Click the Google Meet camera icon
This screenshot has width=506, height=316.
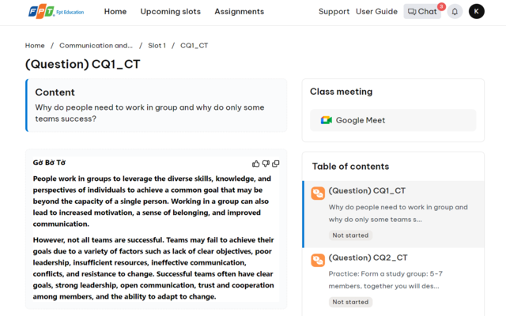click(x=326, y=120)
